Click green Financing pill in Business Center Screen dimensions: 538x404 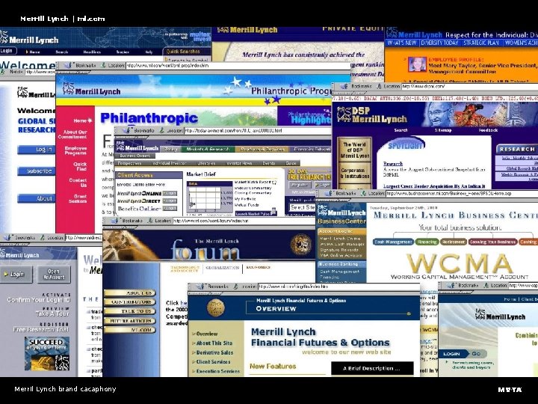427,242
